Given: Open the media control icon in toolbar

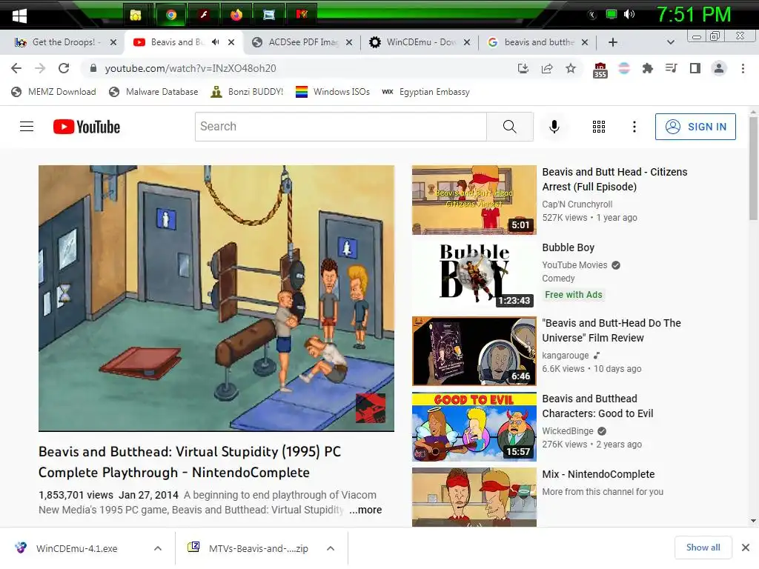Looking at the screenshot, I should tap(672, 69).
